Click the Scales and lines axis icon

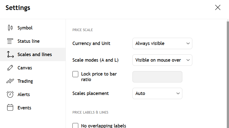10,54
